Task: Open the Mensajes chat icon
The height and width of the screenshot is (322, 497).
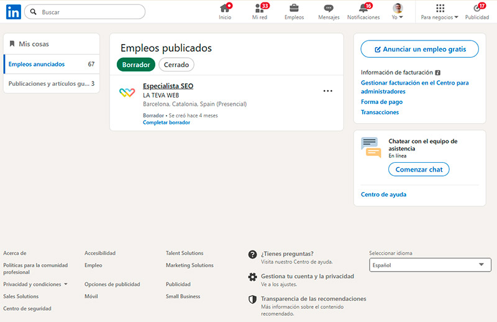Action: click(x=329, y=8)
